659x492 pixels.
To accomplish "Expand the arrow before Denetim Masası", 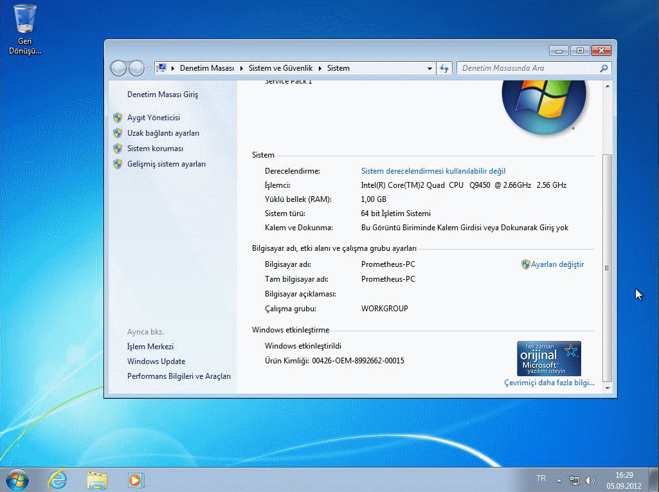I will tap(173, 68).
